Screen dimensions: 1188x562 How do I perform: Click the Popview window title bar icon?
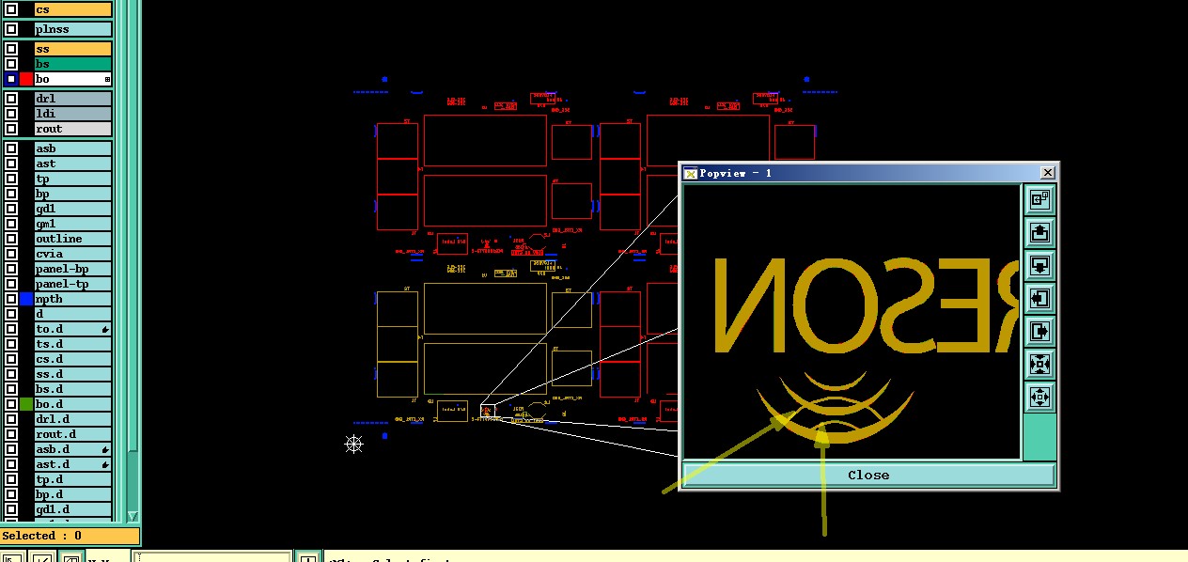click(x=690, y=173)
